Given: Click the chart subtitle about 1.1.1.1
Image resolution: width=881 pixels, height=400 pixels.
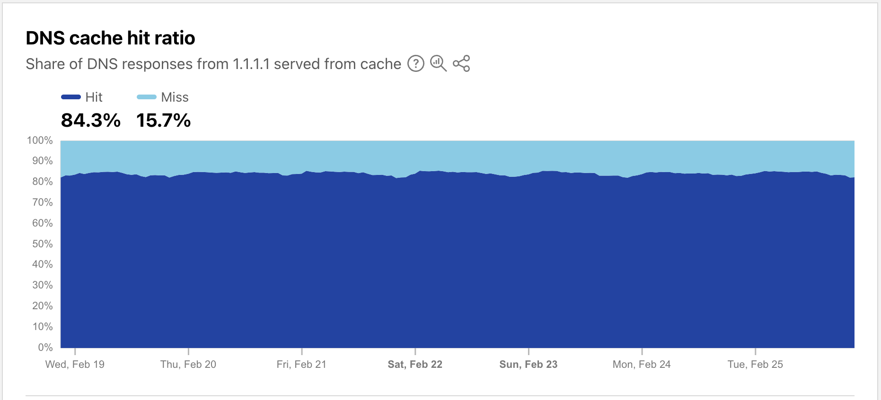Looking at the screenshot, I should tap(213, 64).
